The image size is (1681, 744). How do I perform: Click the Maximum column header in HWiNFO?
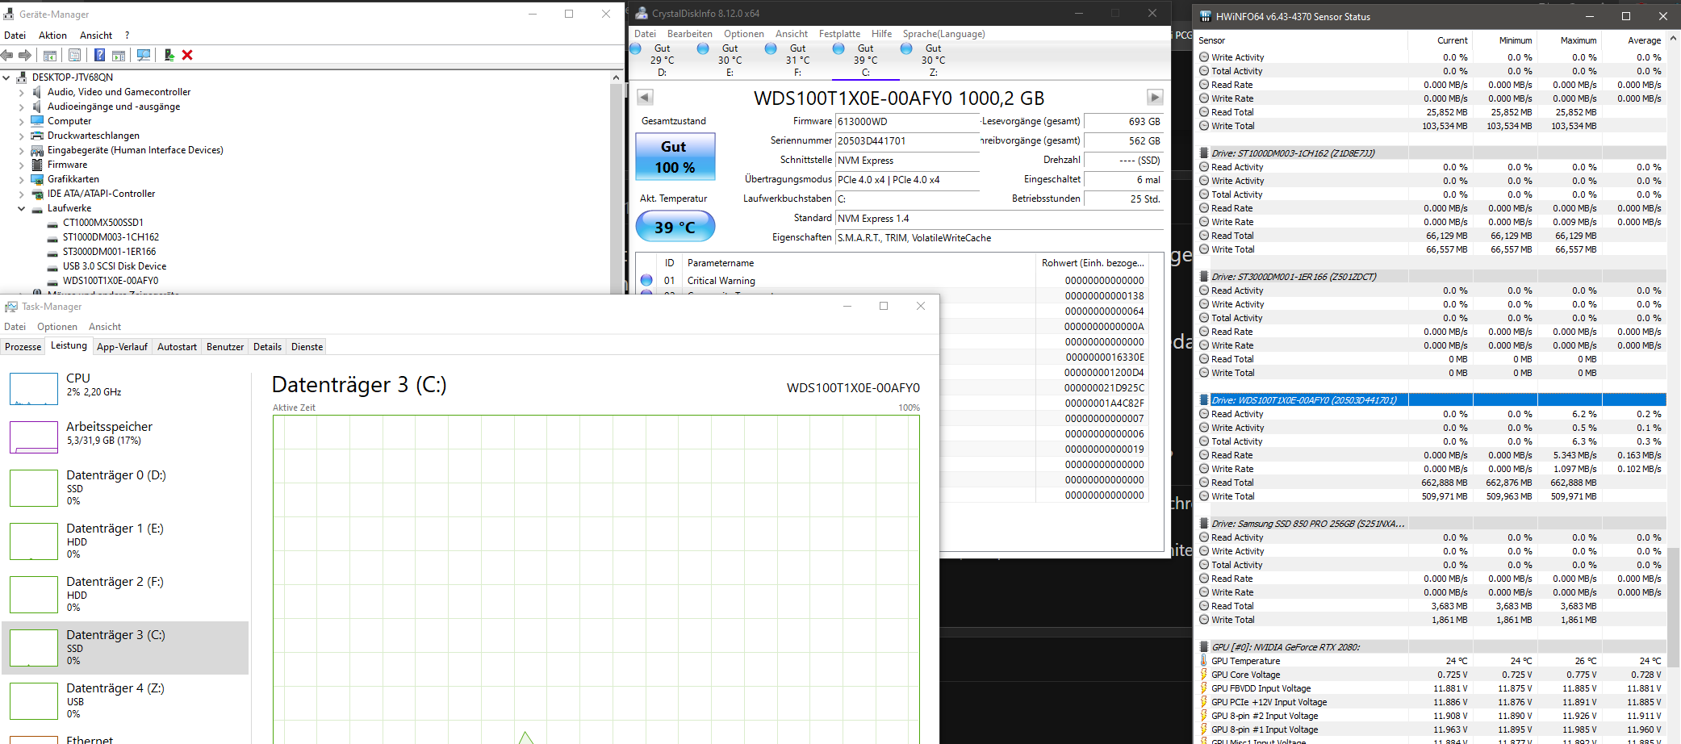[1569, 40]
